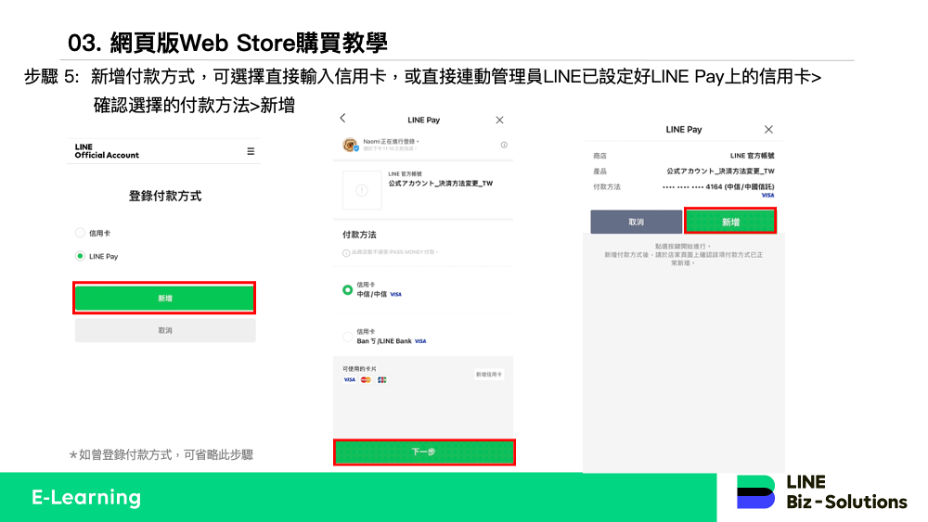Click the info icon by iPASS MONEY notice
This screenshot has width=928, height=522.
click(346, 252)
